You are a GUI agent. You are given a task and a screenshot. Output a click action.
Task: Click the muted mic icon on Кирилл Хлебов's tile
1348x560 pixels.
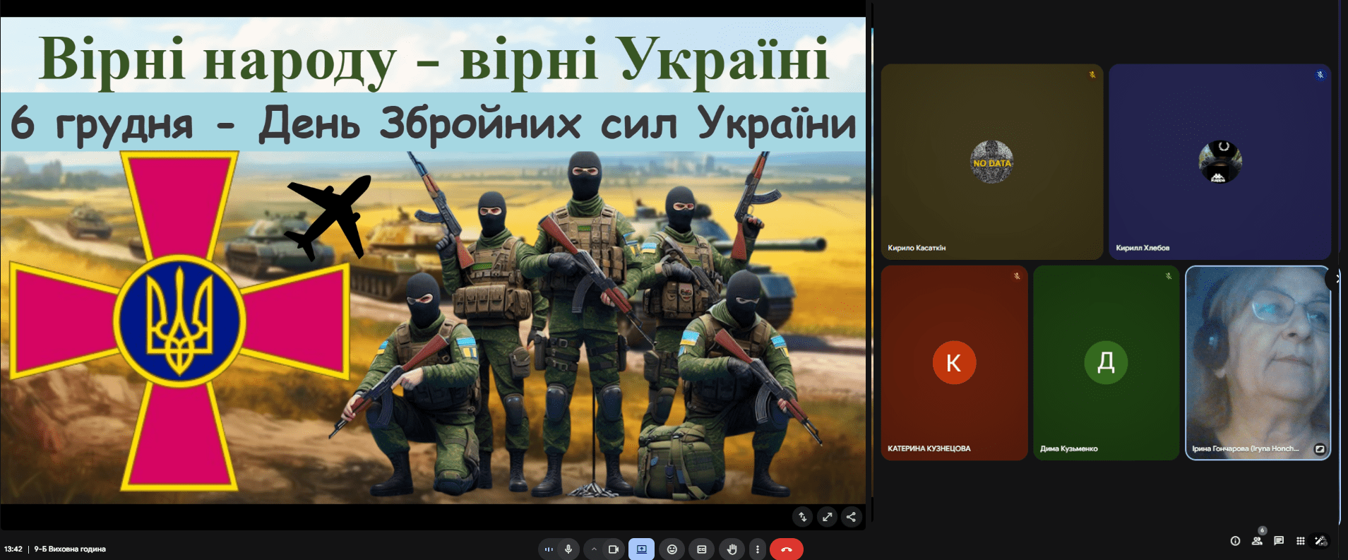[x=1320, y=75]
